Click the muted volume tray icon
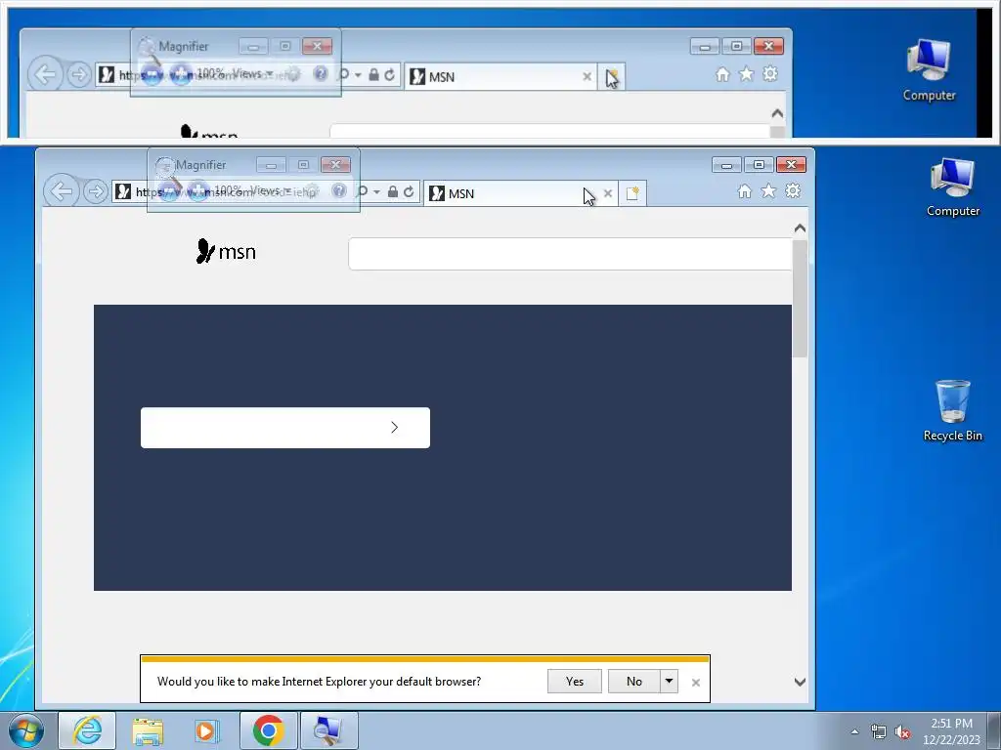The height and width of the screenshot is (750, 1001). pyautogui.click(x=902, y=732)
